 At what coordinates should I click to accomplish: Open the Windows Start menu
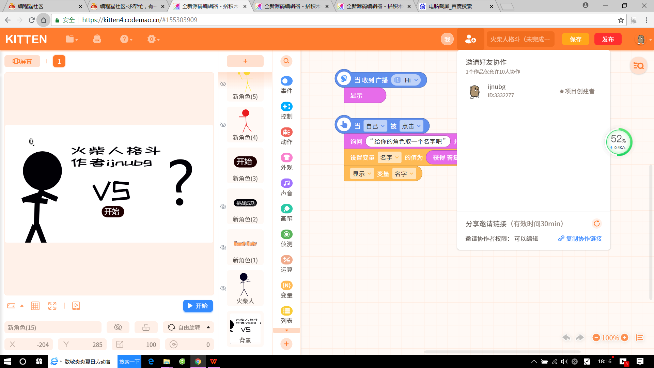pos(7,362)
